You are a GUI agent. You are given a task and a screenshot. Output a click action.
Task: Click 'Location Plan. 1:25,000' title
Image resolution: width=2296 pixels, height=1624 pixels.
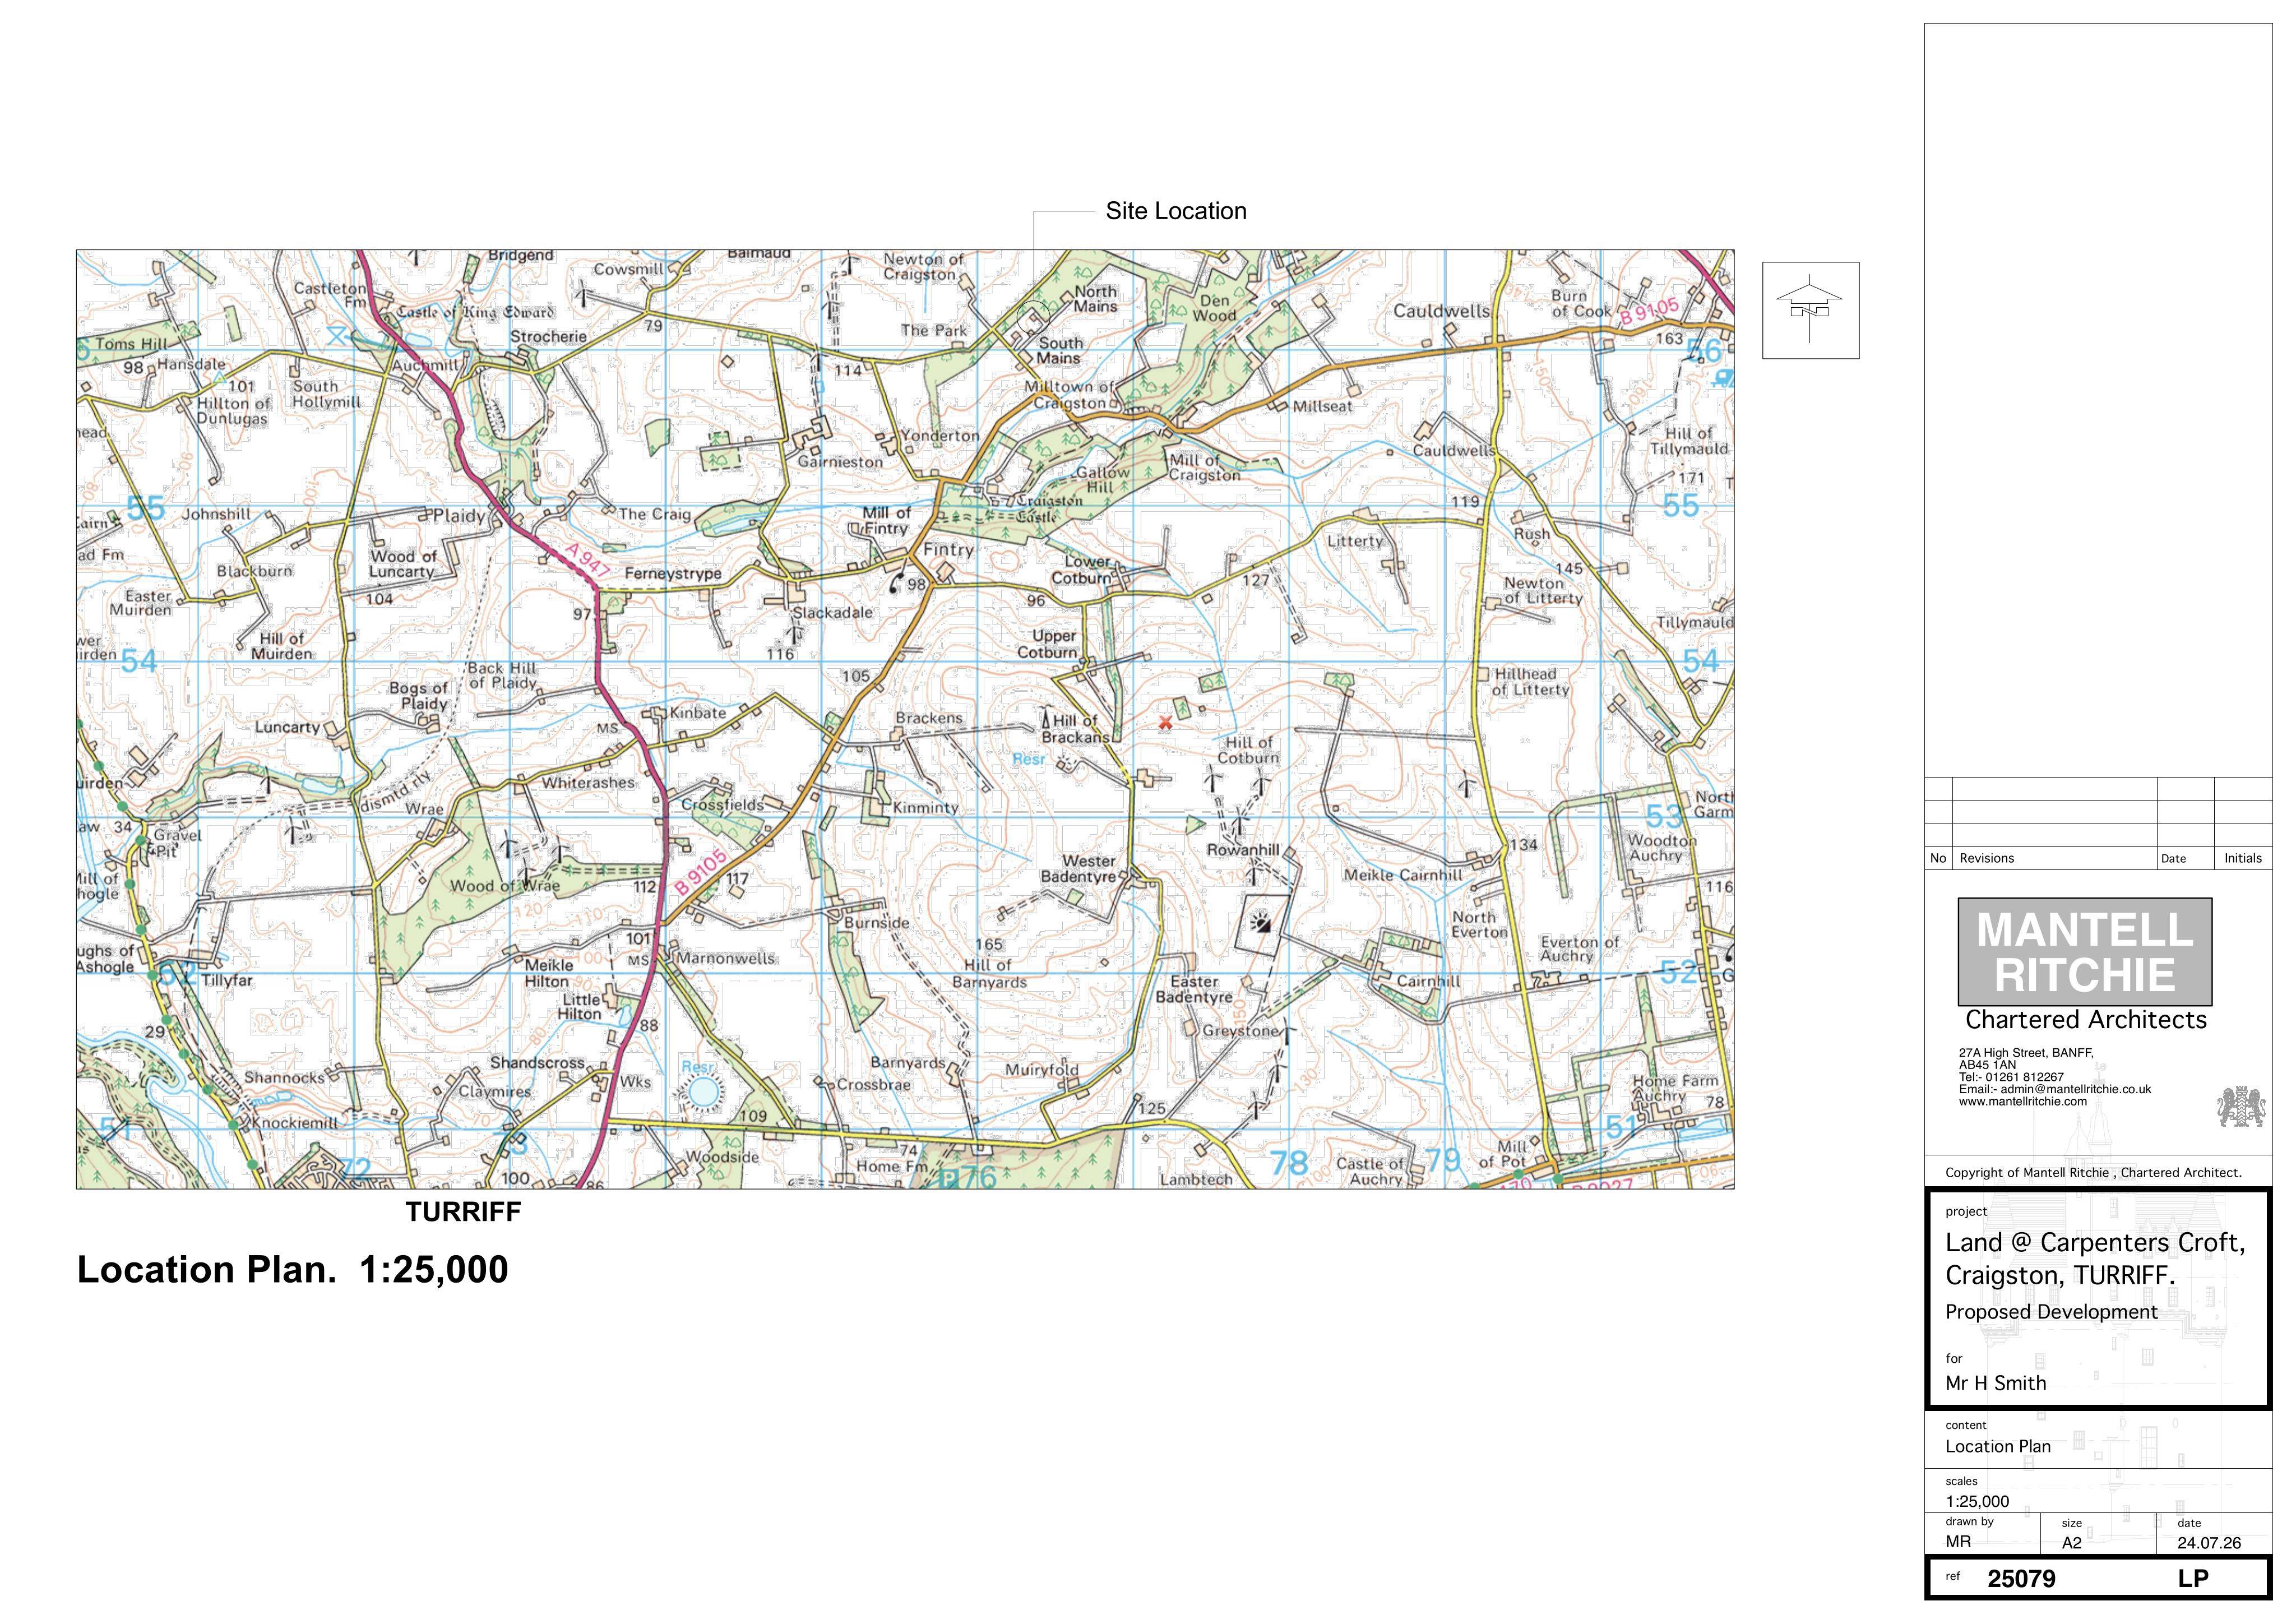[x=293, y=1269]
